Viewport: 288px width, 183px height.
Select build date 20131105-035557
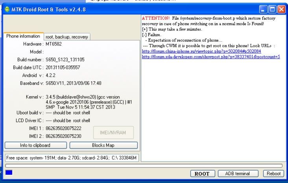pyautogui.click(x=63, y=68)
